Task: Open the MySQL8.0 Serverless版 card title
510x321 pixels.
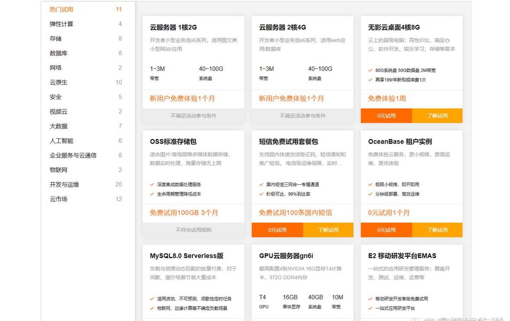Action: (186, 255)
